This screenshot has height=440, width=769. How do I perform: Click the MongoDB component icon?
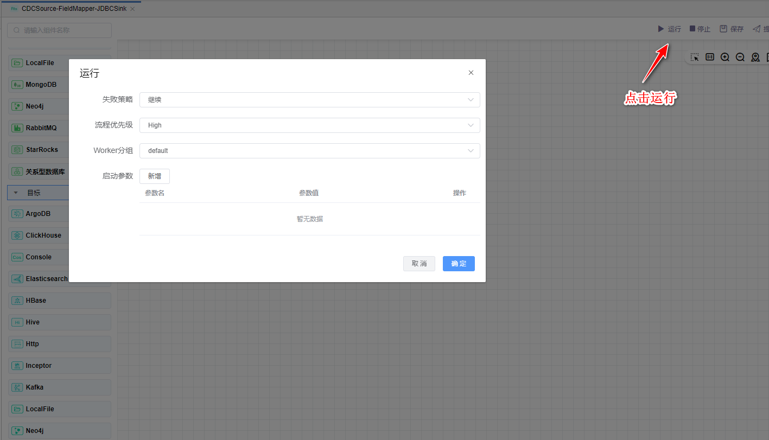coord(17,85)
